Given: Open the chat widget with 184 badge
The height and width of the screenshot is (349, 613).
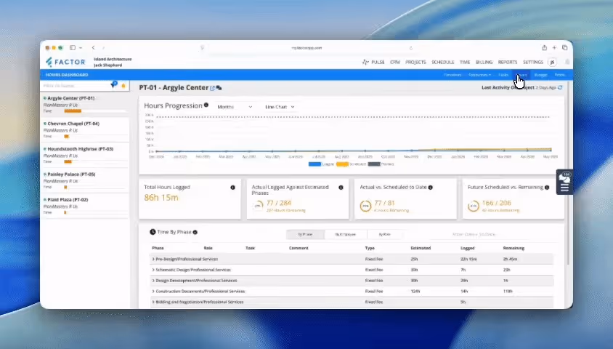Looking at the screenshot, I should click(x=564, y=177).
